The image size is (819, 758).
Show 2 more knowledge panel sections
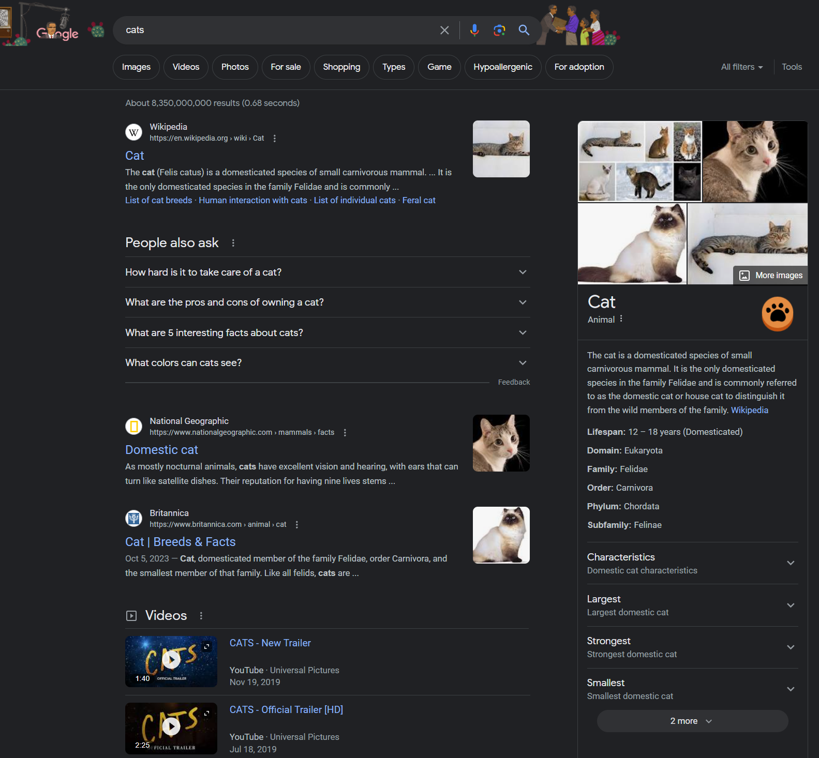tap(692, 721)
